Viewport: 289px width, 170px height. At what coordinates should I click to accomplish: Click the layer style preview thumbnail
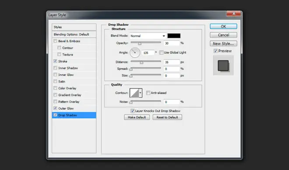click(x=223, y=65)
